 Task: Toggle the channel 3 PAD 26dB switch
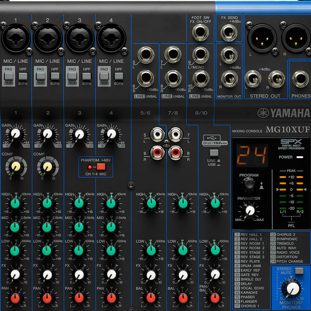[x=72, y=76]
